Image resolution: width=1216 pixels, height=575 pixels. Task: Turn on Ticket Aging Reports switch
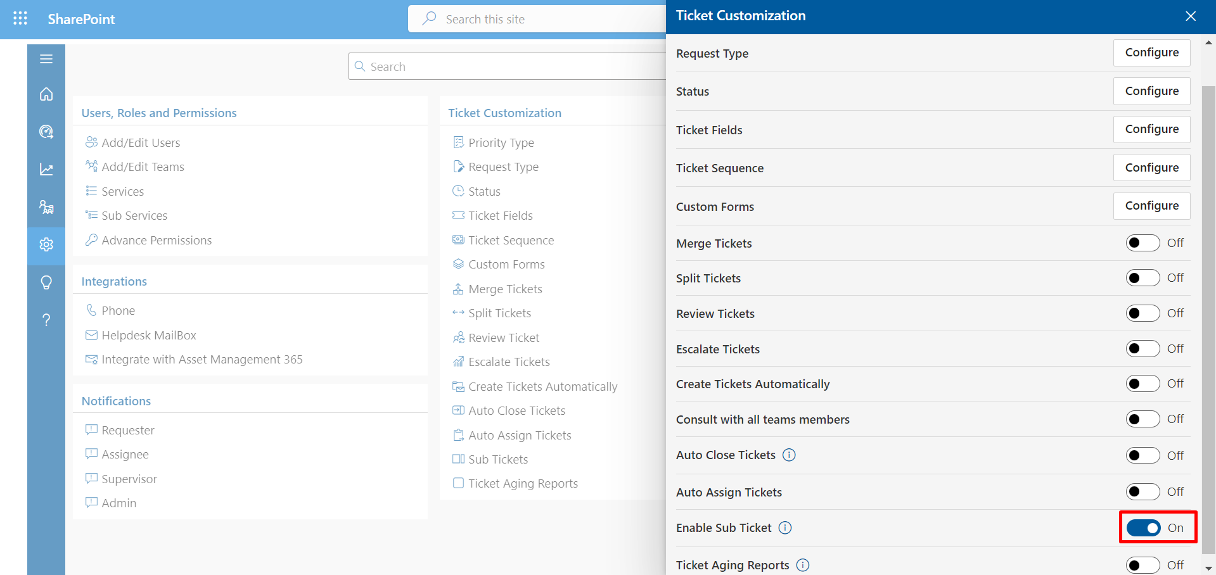click(1143, 565)
